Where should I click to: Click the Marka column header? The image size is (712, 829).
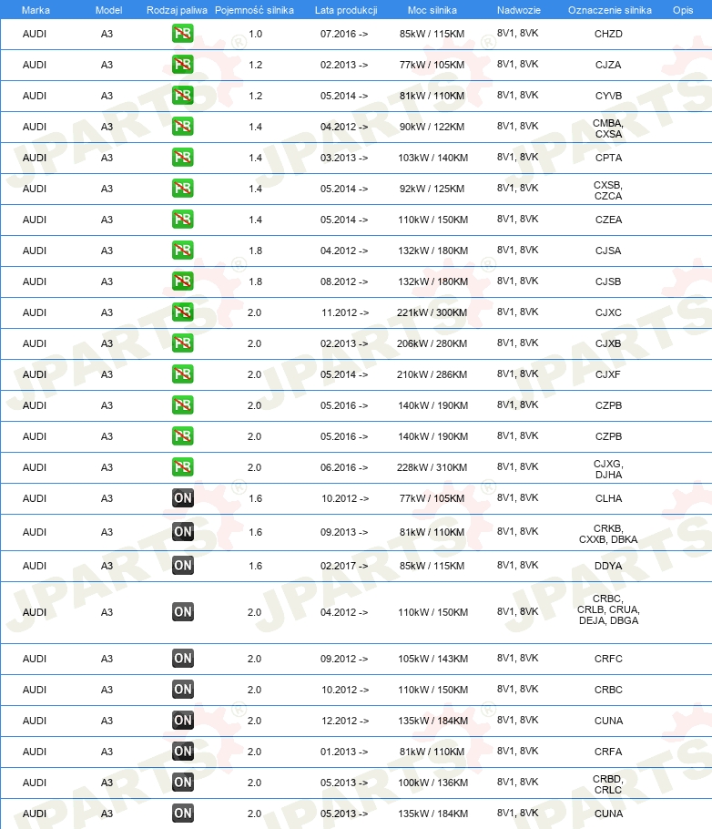coord(36,10)
